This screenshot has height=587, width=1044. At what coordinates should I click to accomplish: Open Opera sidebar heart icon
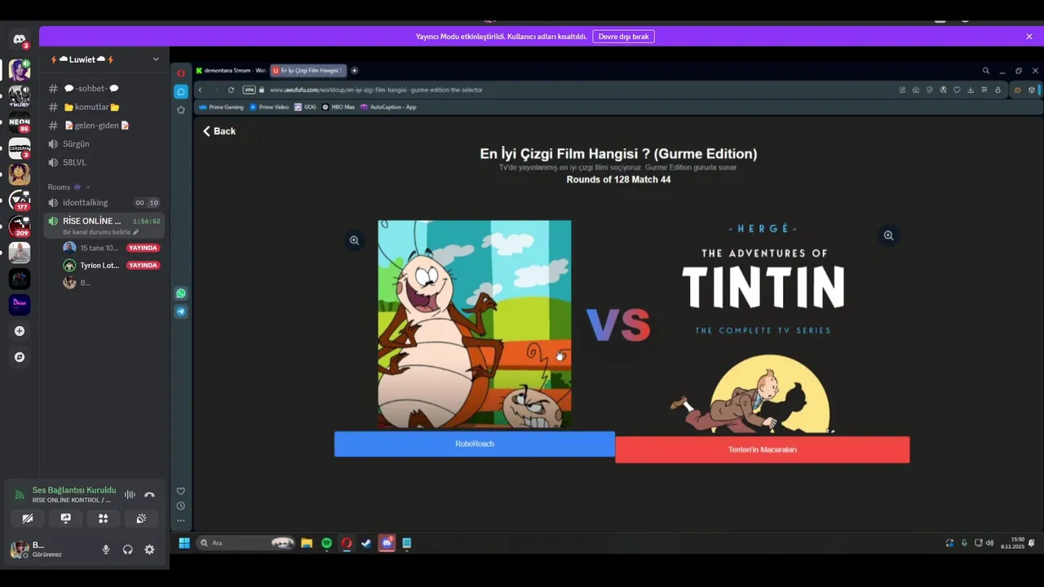pos(181,491)
